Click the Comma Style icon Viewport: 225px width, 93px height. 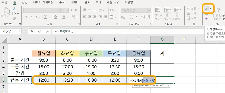tap(136, 17)
